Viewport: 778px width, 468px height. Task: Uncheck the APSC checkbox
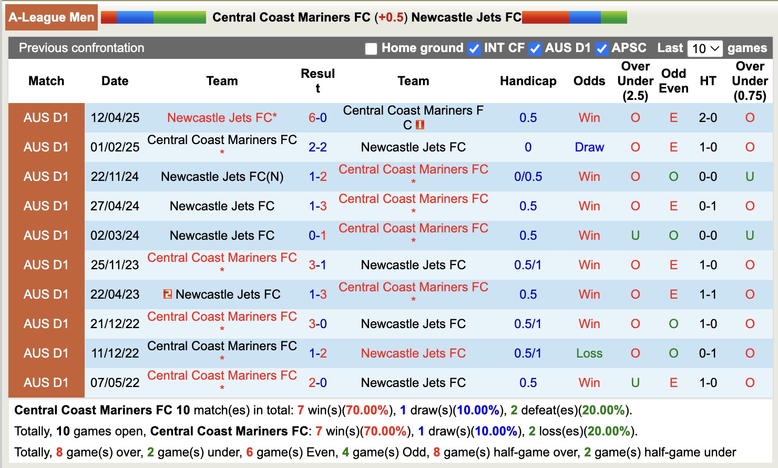(601, 48)
